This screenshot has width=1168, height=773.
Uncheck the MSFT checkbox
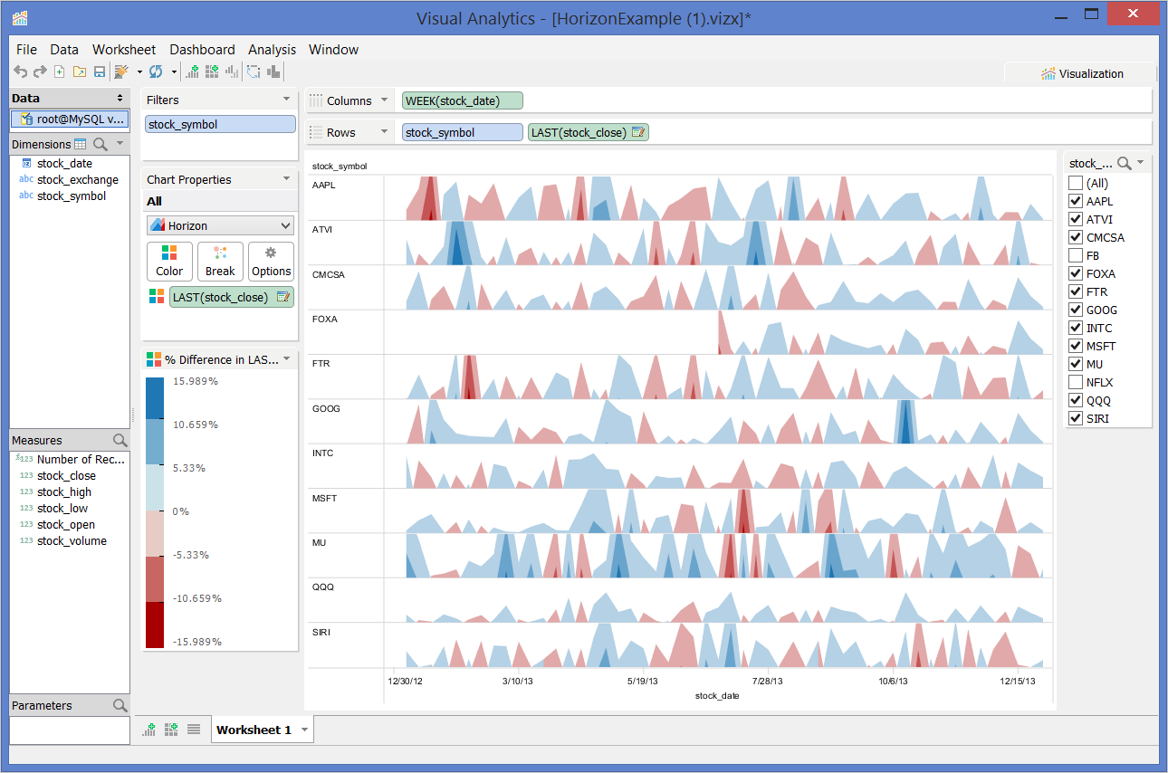pyautogui.click(x=1075, y=346)
